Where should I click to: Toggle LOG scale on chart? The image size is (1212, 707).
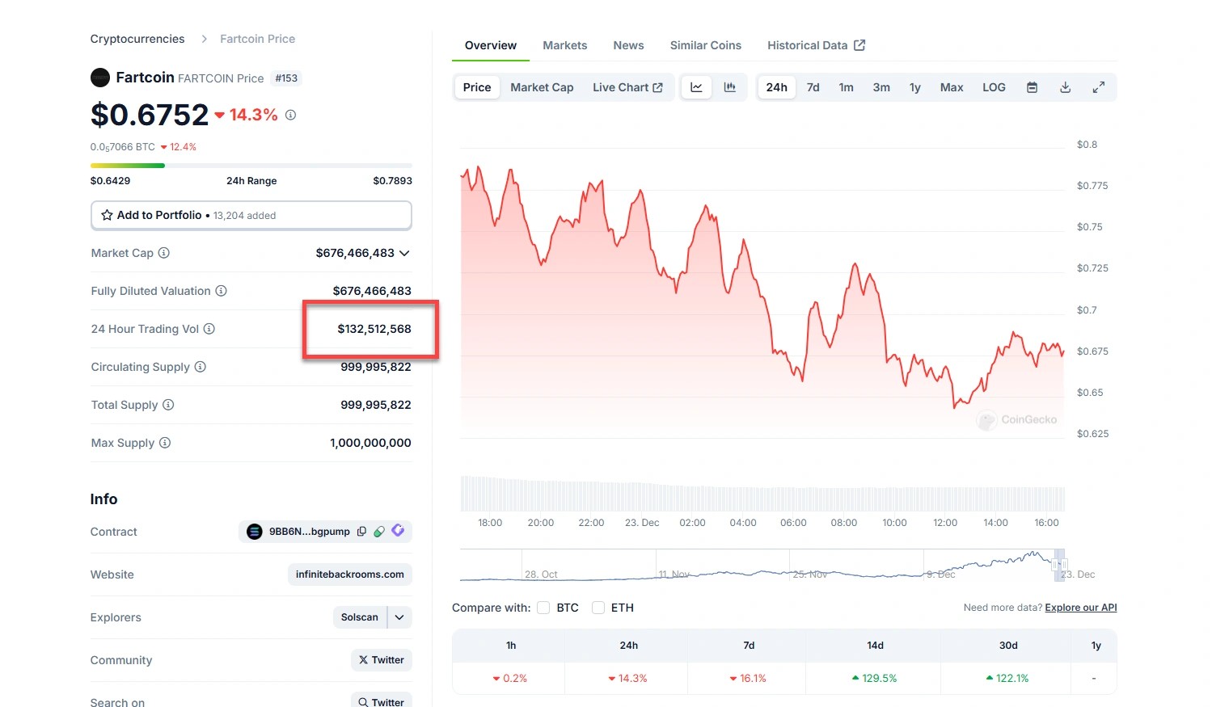coord(994,87)
